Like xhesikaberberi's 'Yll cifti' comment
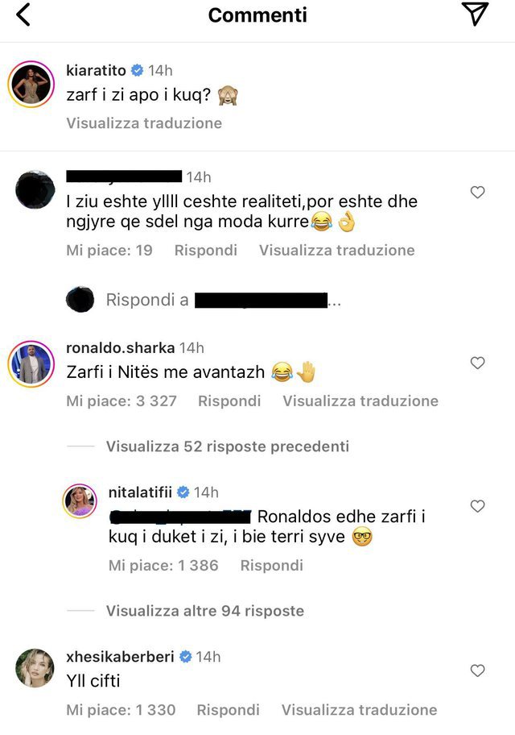 coord(477,671)
